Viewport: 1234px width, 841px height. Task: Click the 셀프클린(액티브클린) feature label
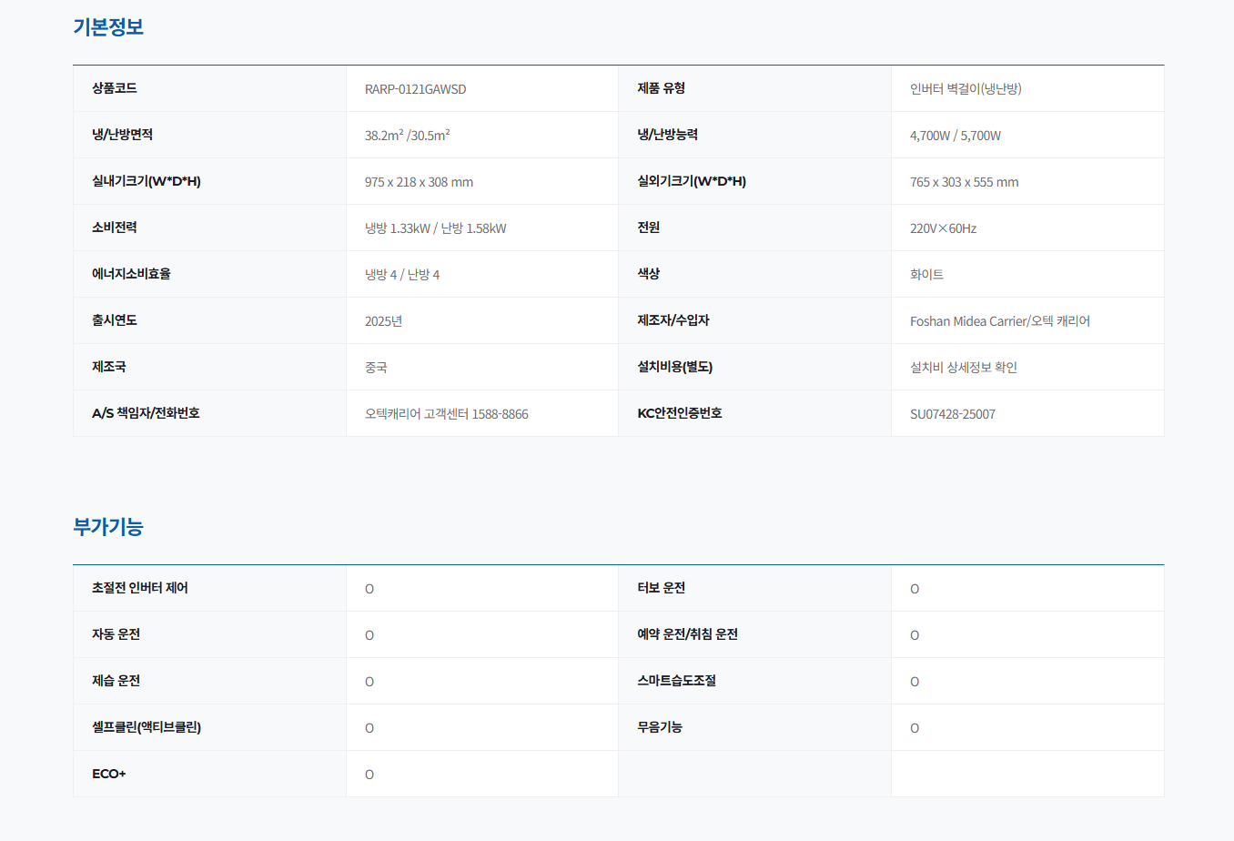pos(147,727)
